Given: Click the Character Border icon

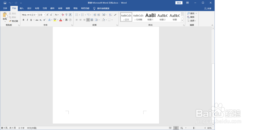Looking at the screenshot, I should [x=70, y=15].
